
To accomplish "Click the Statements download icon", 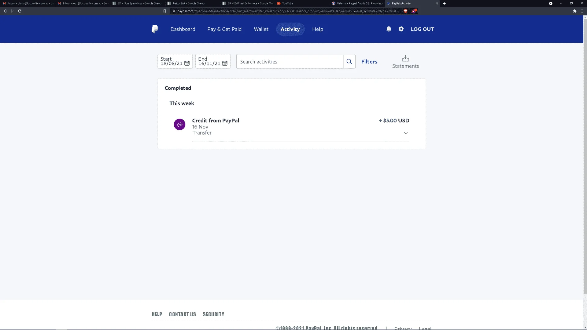I will click(405, 58).
